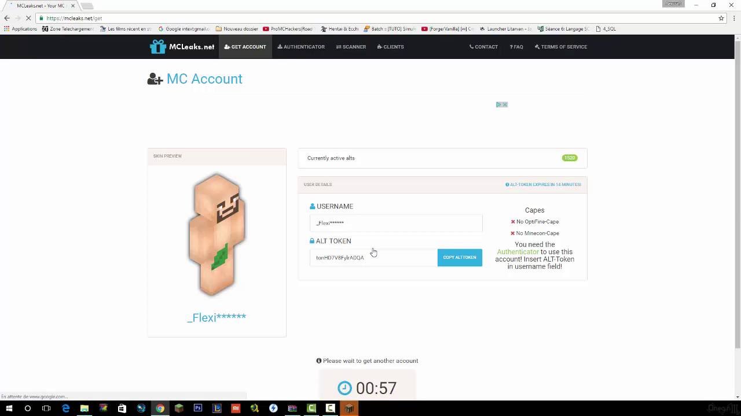
Task: Open File Explorer from taskbar
Action: point(84,408)
